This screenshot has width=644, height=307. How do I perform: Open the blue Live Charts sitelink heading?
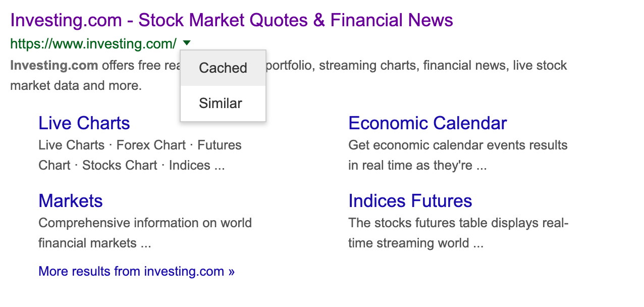tap(84, 123)
